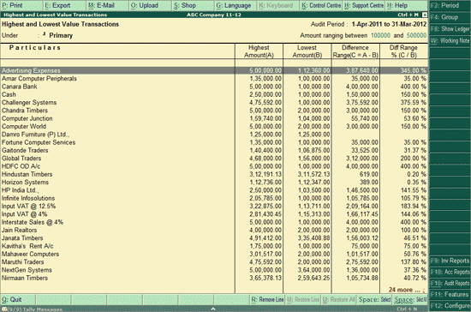Click the Remove Line button
Screen dimensions: 471x312
pos(267,299)
